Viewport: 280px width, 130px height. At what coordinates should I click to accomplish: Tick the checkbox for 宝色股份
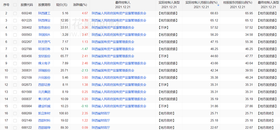(15, 27)
